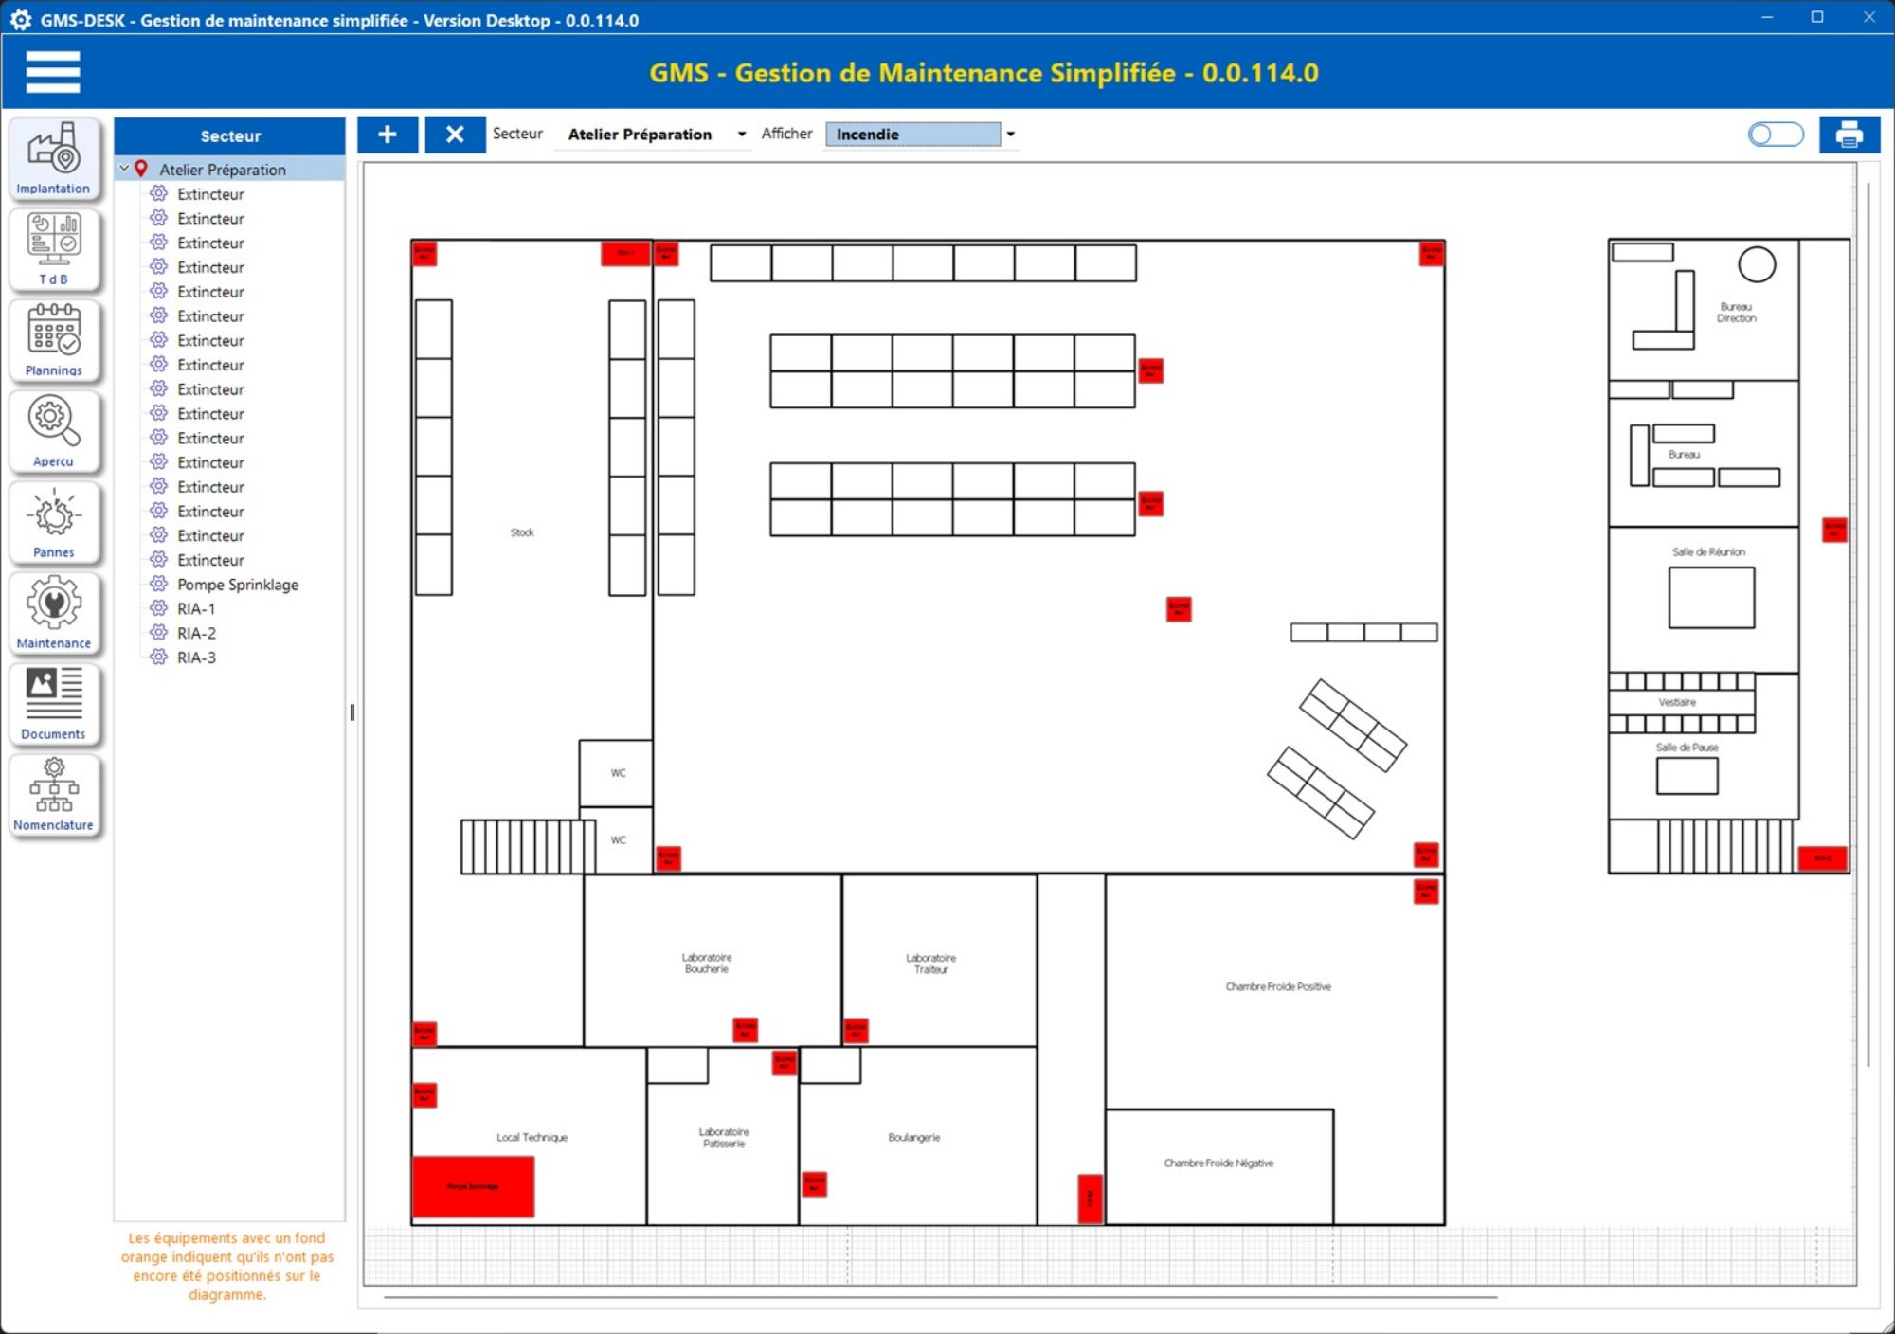
Task: Open the Afficher Incendie dropdown arrow
Action: [1010, 135]
